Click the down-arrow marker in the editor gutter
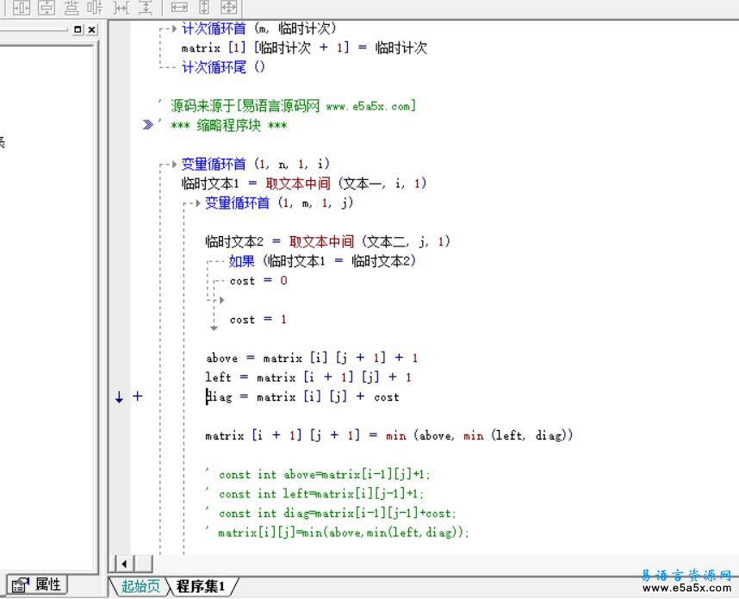The height and width of the screenshot is (599, 739). 119,397
